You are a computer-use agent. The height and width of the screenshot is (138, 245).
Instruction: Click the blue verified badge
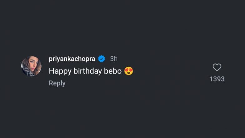[102, 59]
